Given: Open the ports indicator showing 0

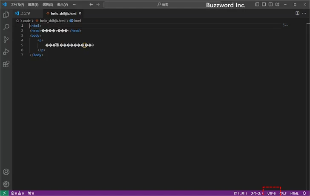Looking at the screenshot, I should [31, 193].
